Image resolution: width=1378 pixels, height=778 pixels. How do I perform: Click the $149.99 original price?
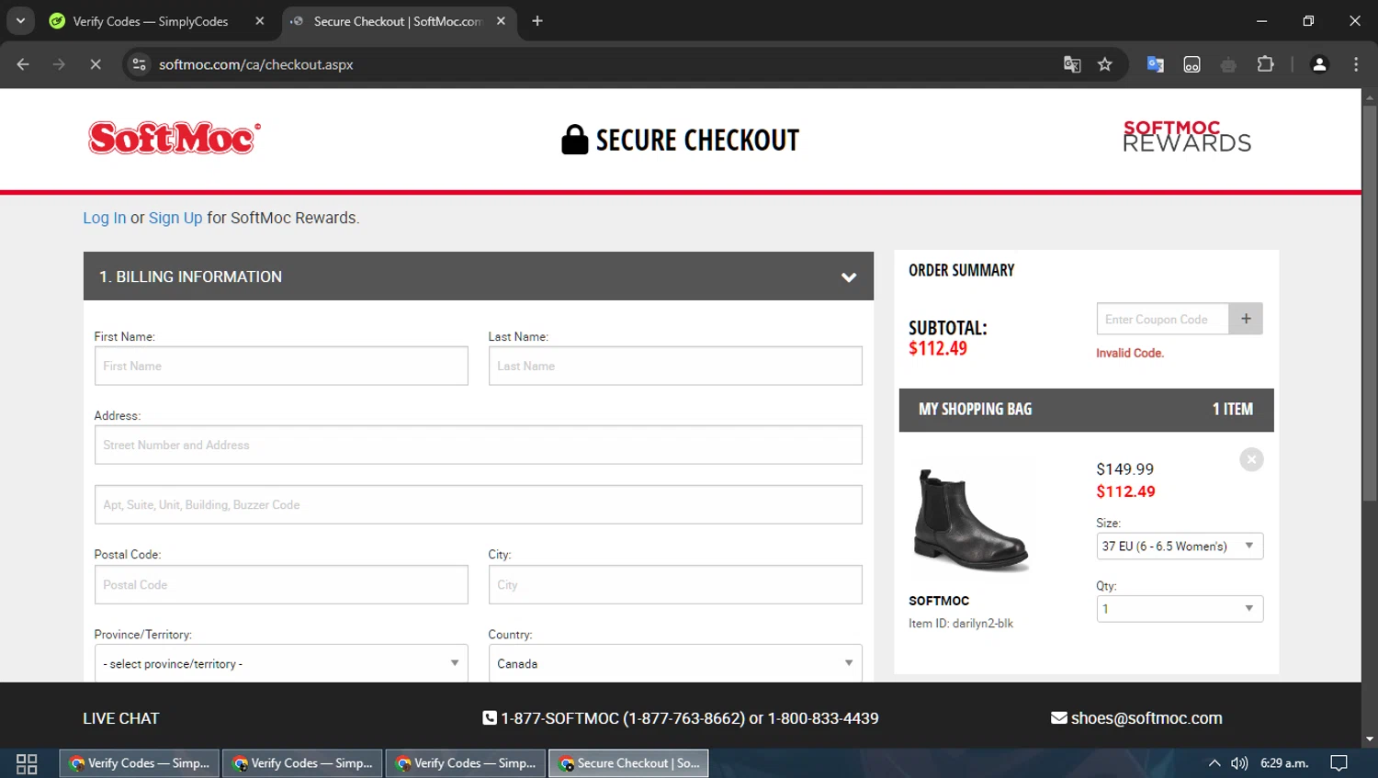[1125, 469]
